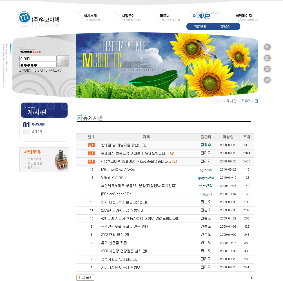
Task: Click the signpost arrow quick-menu icon
Action: pyautogui.click(x=267, y=69)
